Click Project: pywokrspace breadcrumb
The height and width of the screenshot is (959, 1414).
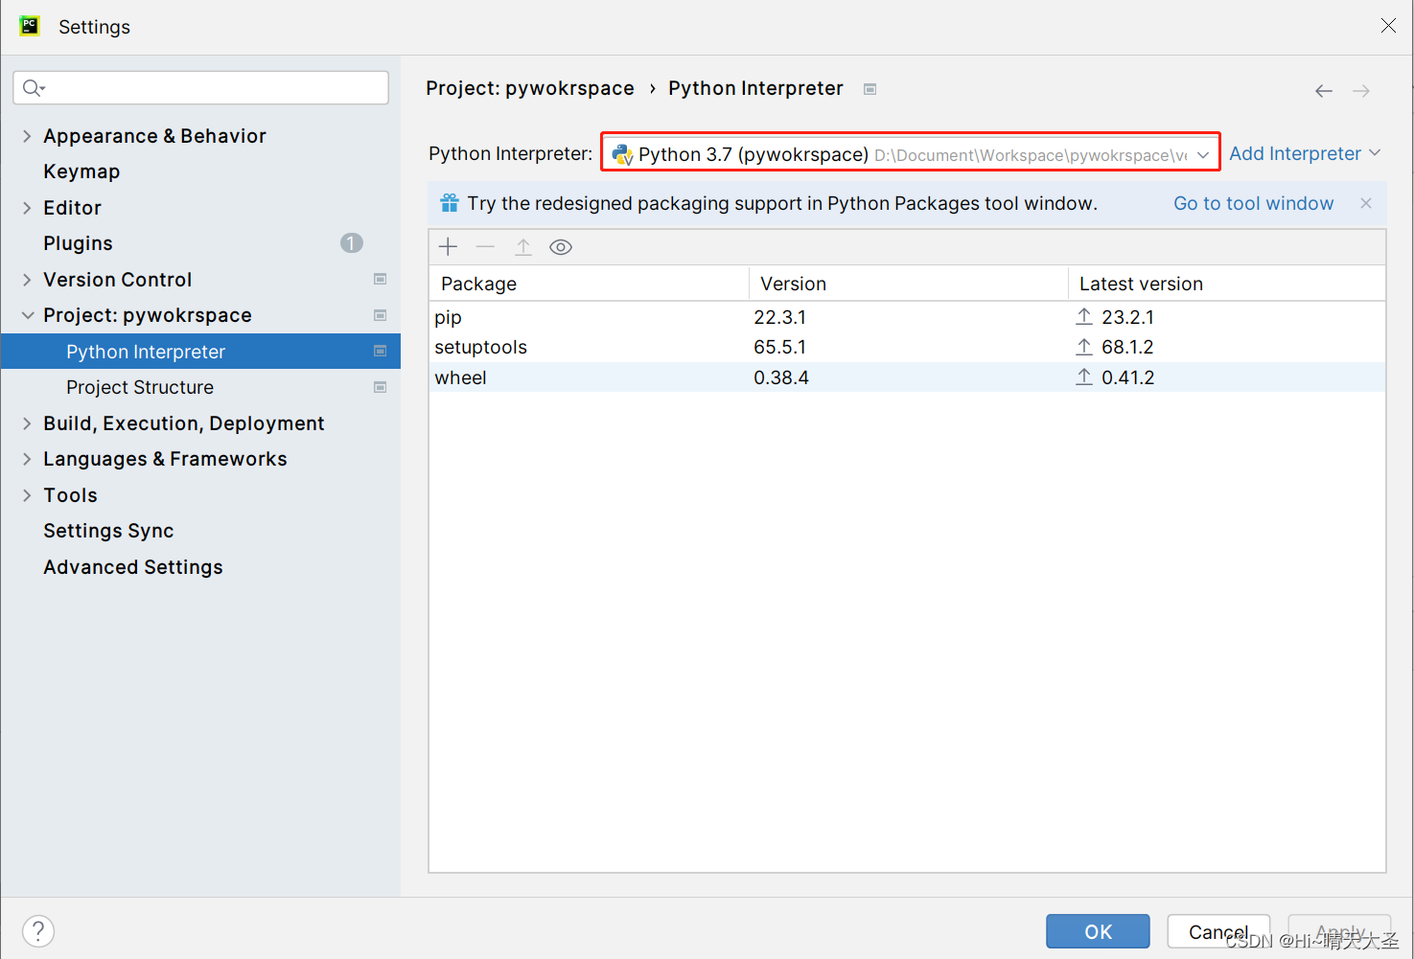pyautogui.click(x=530, y=88)
